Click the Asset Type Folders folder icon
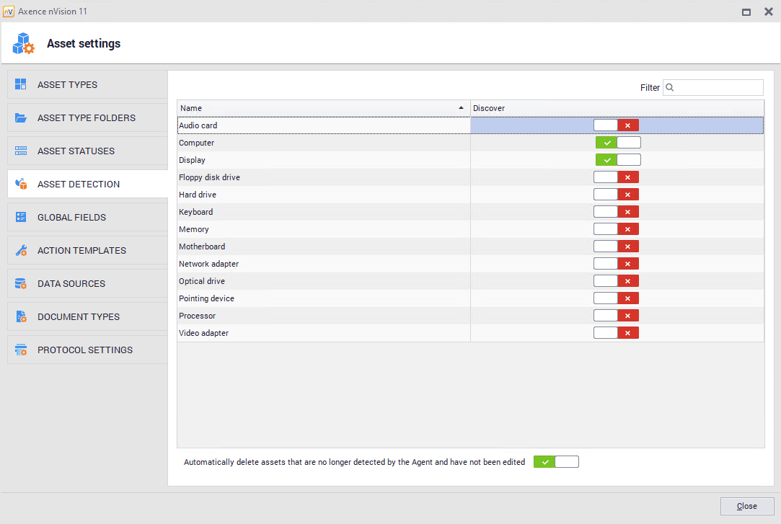The width and height of the screenshot is (781, 524). click(x=21, y=117)
